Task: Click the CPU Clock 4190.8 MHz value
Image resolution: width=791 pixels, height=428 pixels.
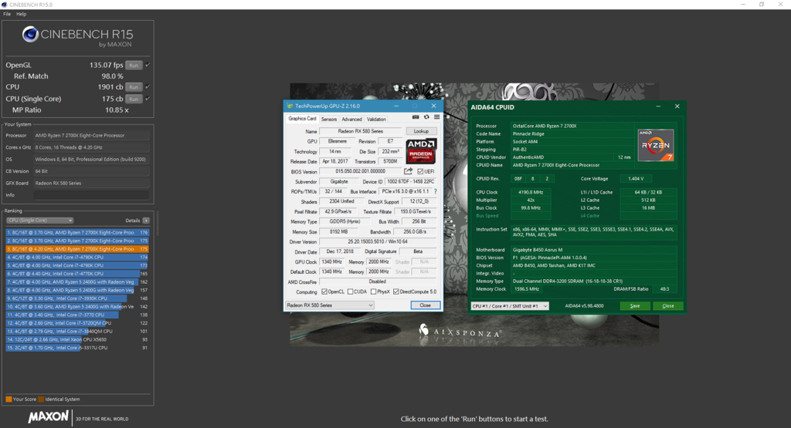Action: coord(531,192)
